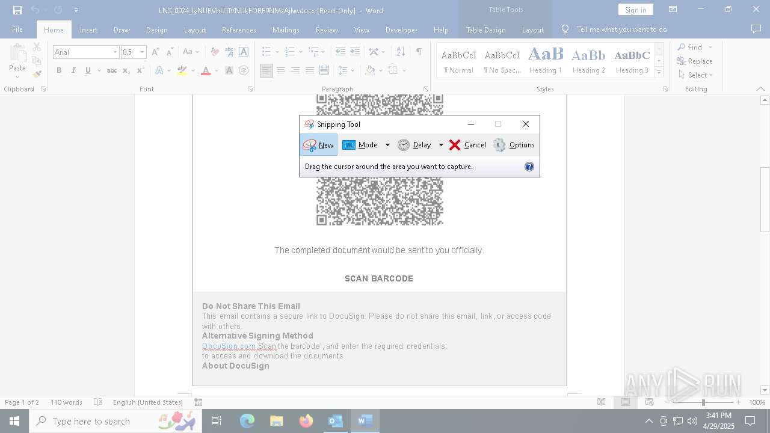
Task: Click the zoom slider handle
Action: (703, 402)
